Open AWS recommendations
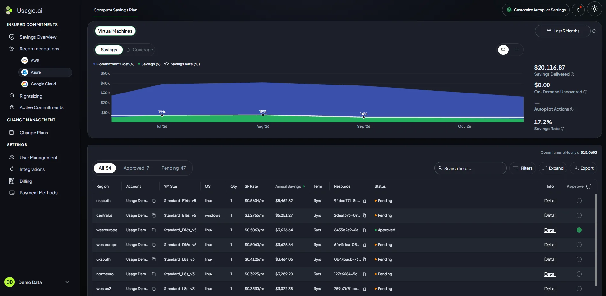Screen dimensions: 606x296 [45, 60]
